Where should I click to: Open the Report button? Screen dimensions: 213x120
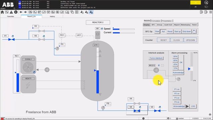coord(177,25)
